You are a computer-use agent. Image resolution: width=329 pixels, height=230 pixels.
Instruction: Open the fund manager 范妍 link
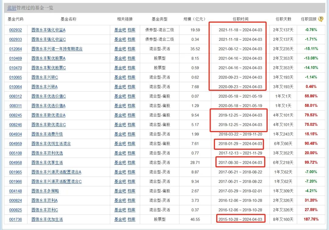pyautogui.click(x=12, y=8)
